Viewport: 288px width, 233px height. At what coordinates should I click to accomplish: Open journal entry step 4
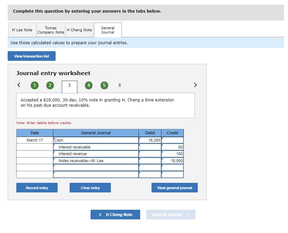(89, 85)
